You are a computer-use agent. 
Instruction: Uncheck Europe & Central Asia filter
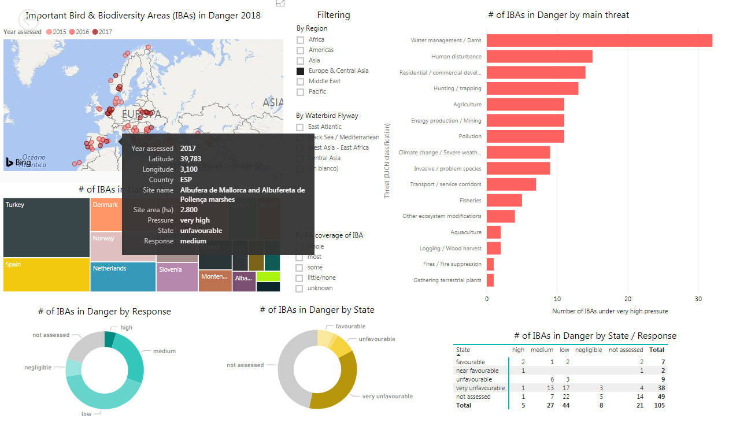coord(300,71)
